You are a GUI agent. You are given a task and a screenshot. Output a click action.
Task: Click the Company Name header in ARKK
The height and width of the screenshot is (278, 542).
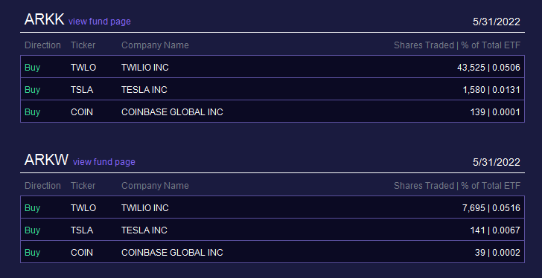pyautogui.click(x=155, y=45)
